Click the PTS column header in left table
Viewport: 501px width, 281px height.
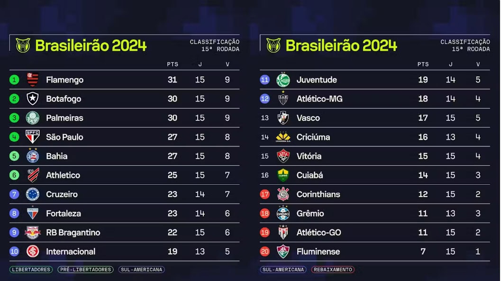click(x=173, y=64)
